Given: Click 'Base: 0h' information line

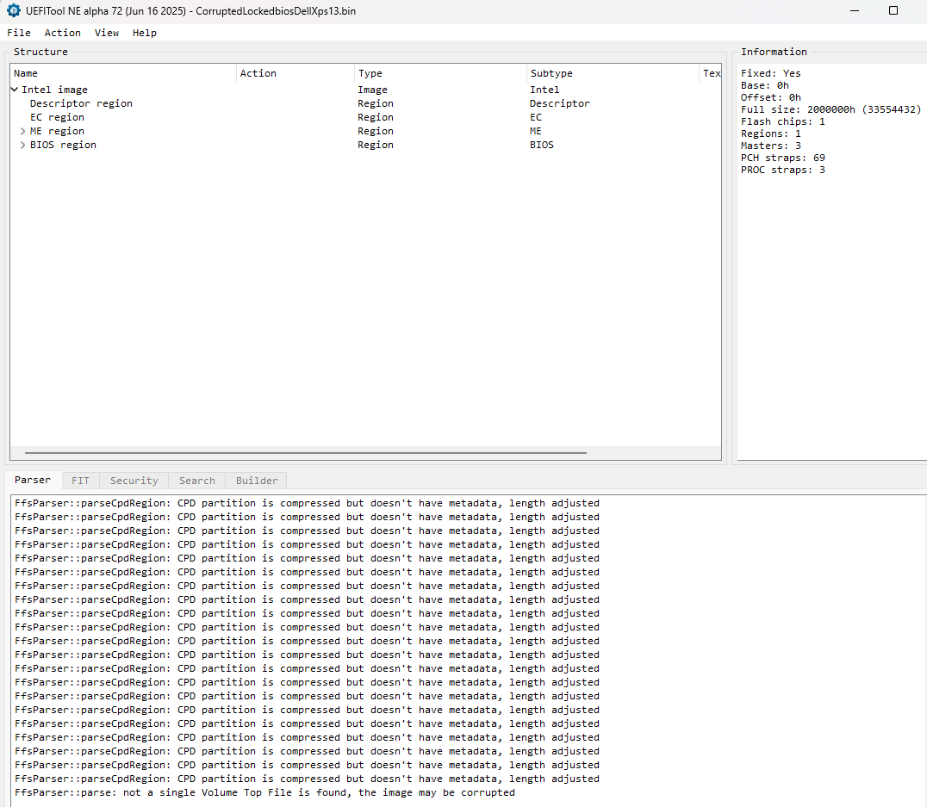Looking at the screenshot, I should [x=765, y=86].
